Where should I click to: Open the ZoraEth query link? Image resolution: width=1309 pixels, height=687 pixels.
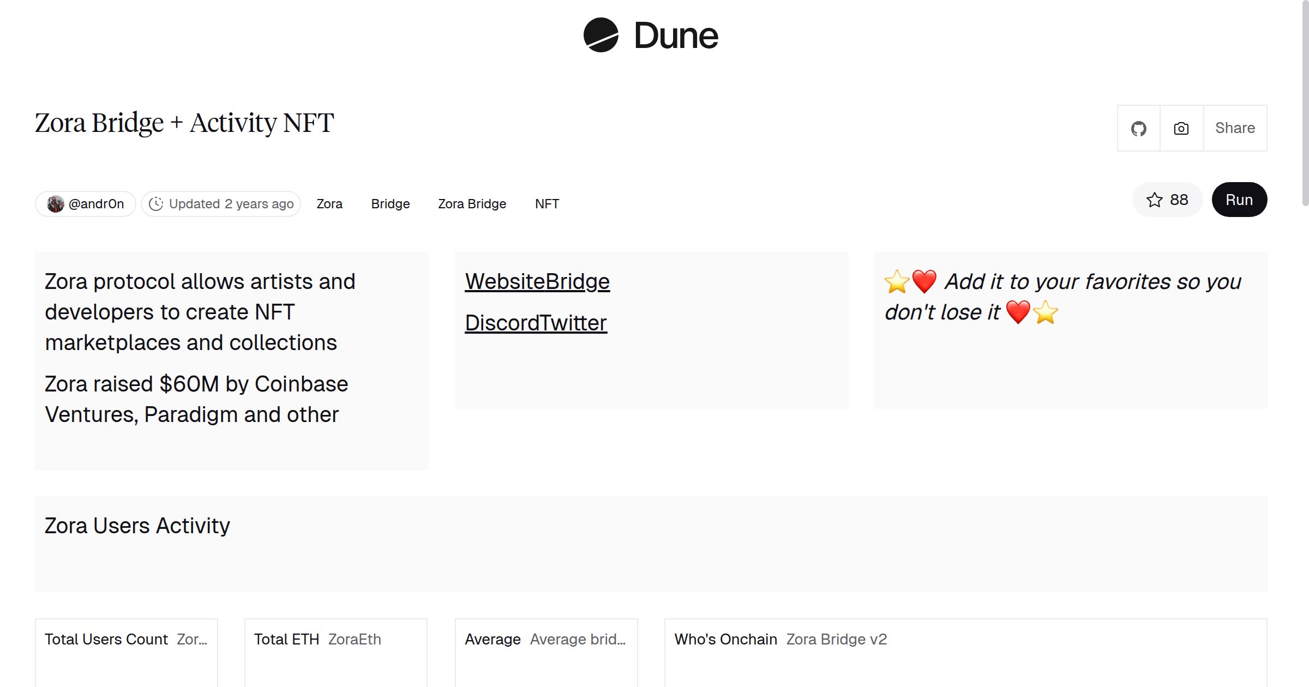pos(355,639)
